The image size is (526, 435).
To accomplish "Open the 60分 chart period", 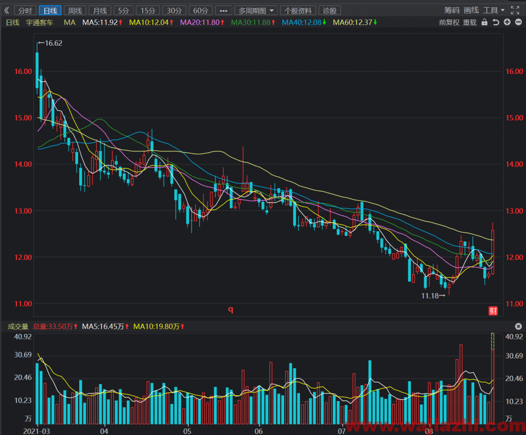I will [201, 11].
